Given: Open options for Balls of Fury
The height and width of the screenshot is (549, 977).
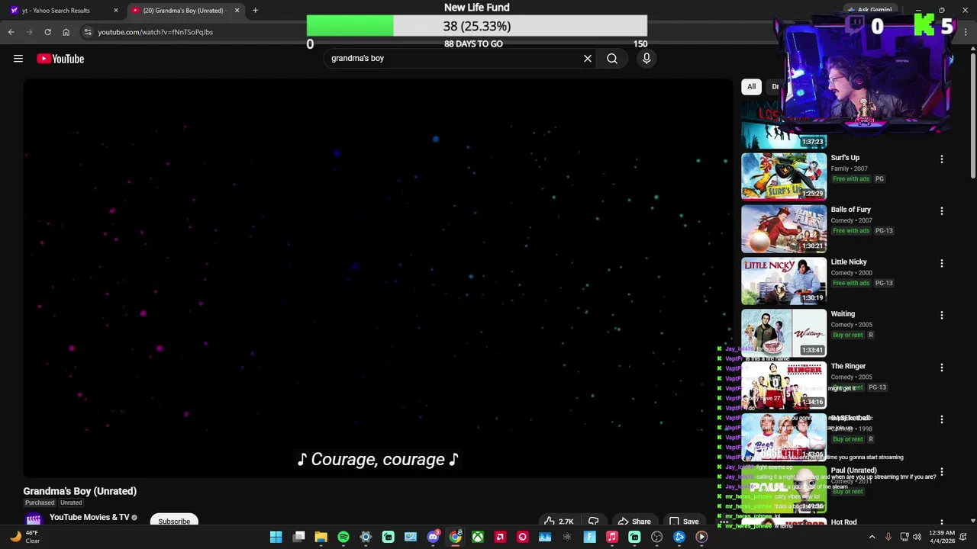Looking at the screenshot, I should 942,211.
